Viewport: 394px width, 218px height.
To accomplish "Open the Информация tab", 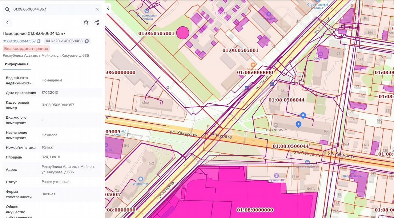I will 17,64.
